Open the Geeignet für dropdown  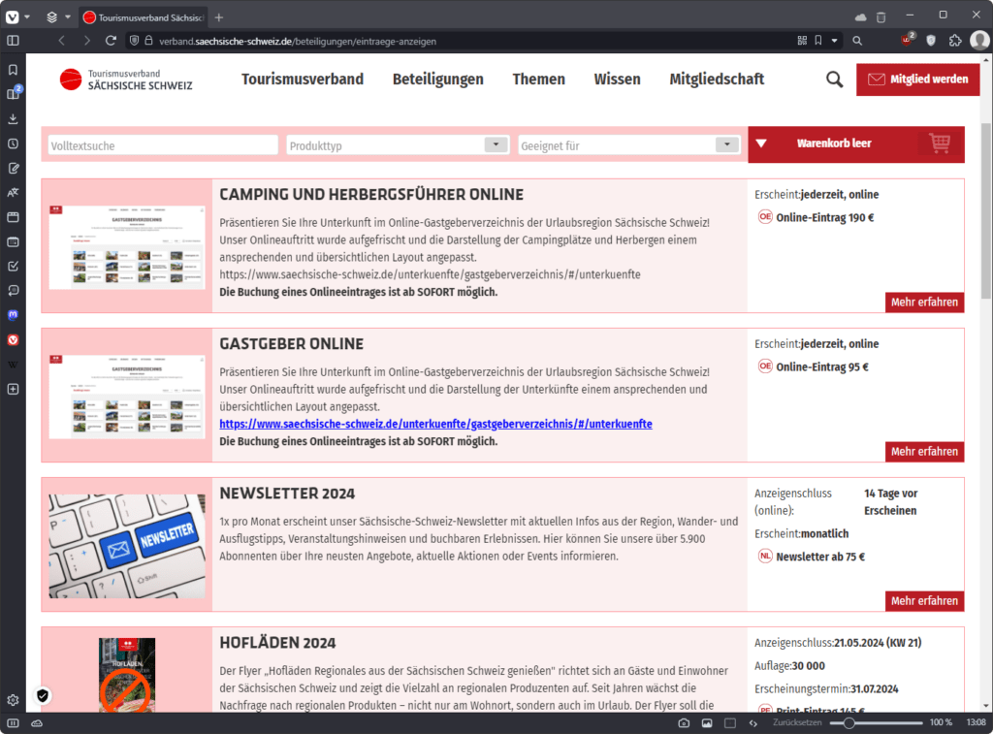tap(628, 145)
